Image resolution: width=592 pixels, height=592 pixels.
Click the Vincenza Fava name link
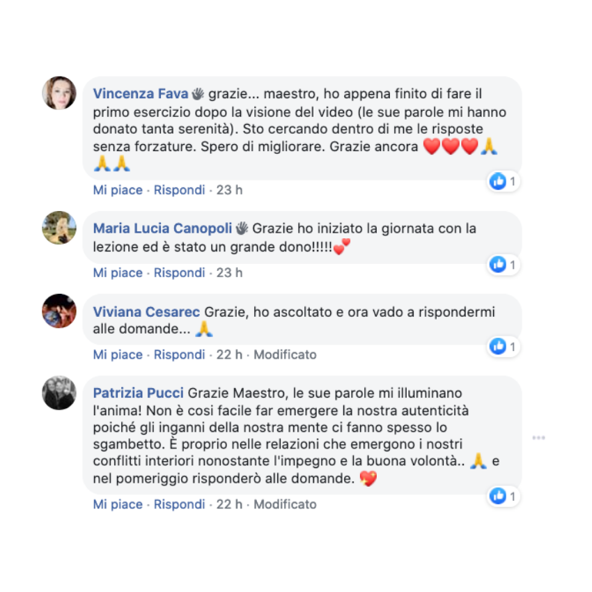(x=141, y=93)
